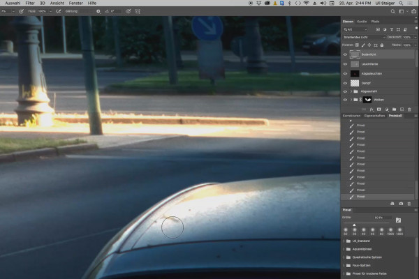Viewport: 419px width, 279px height.
Task: Open the Fläche fill dropdown arrow
Action: [x=415, y=45]
